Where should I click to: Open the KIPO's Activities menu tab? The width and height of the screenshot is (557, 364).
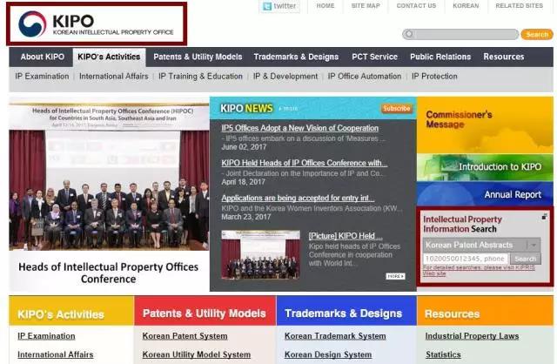coord(109,57)
